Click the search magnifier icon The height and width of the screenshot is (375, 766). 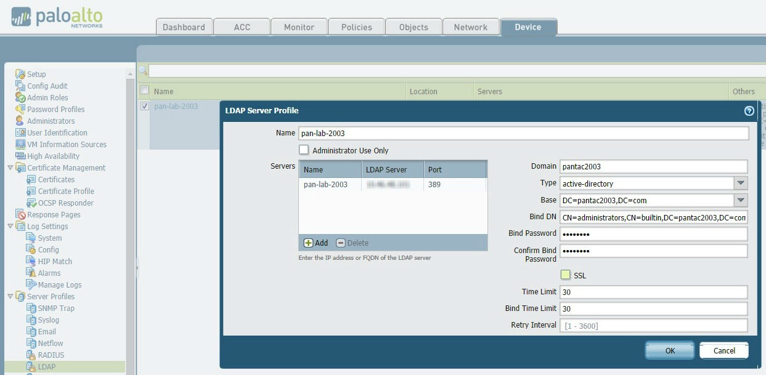tap(143, 71)
